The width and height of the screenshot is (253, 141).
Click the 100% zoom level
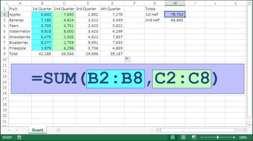click(243, 137)
